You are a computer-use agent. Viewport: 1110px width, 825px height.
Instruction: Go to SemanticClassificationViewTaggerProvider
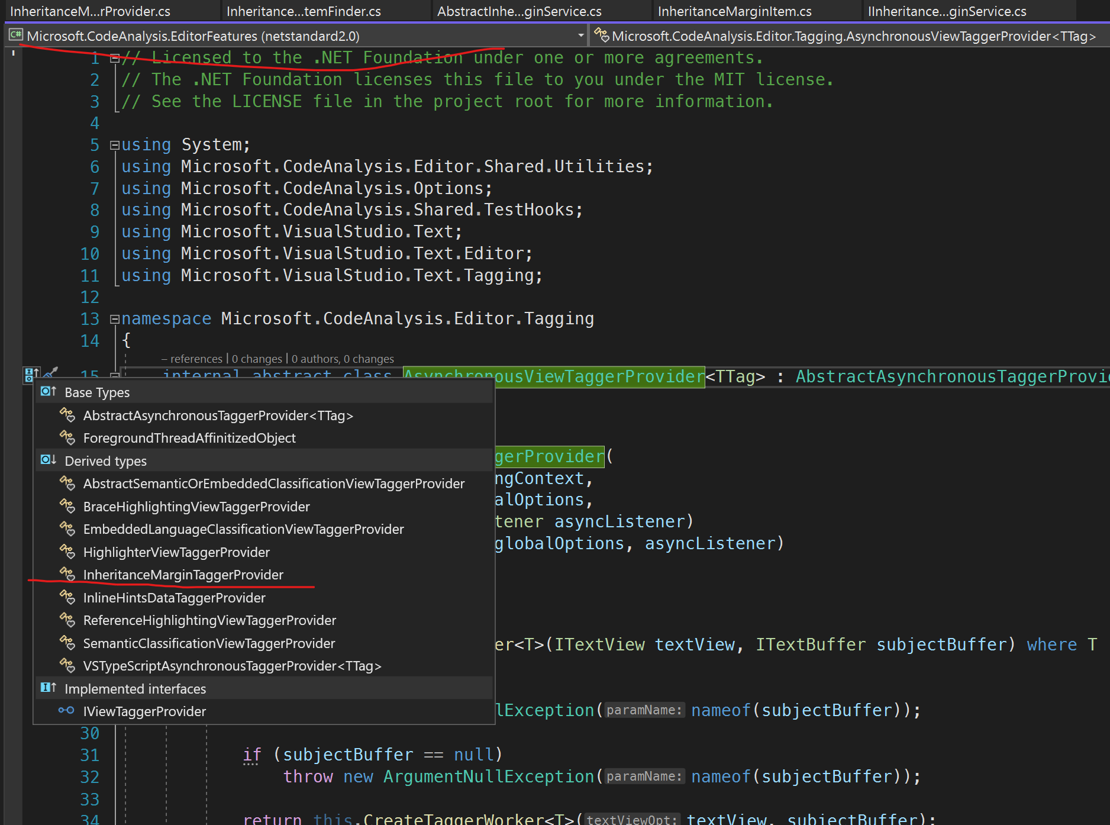(x=209, y=643)
